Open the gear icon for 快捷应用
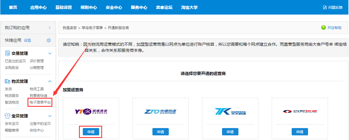The height and width of the screenshot is (140, 349). click(x=49, y=40)
